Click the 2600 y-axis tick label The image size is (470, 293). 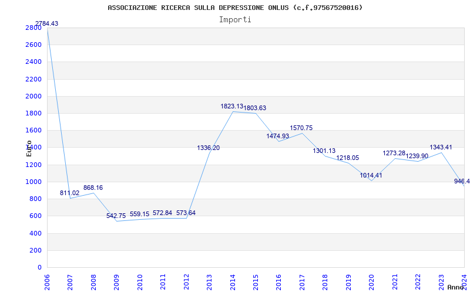click(34, 45)
